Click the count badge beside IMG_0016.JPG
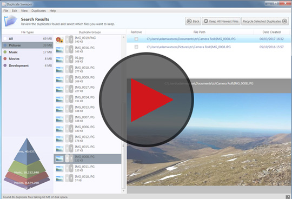Screen dimensions: 292x199 coord(69,50)
